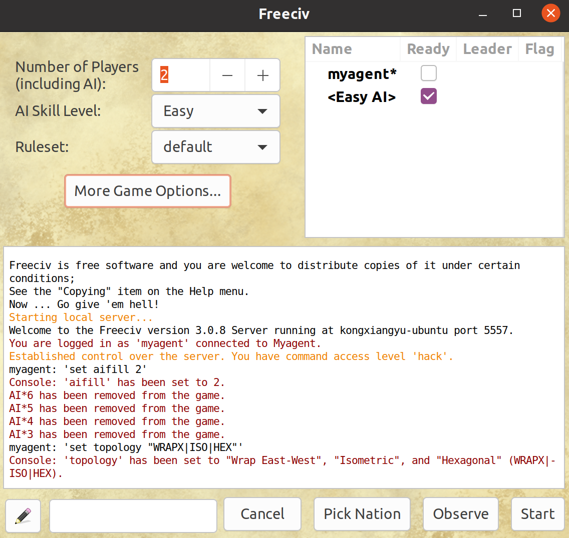Open More Game Options dialog
This screenshot has width=569, height=538.
point(148,191)
